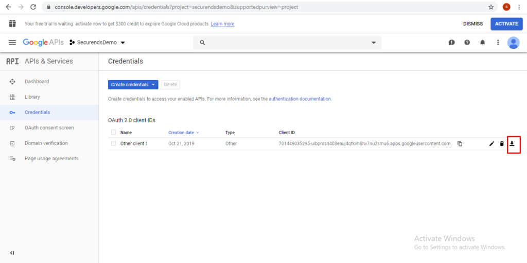Open the Other client 1 name link
The image size is (527, 263).
pyautogui.click(x=134, y=144)
